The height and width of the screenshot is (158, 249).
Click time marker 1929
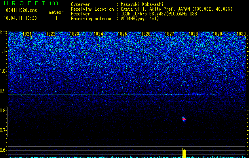coord(217,34)
